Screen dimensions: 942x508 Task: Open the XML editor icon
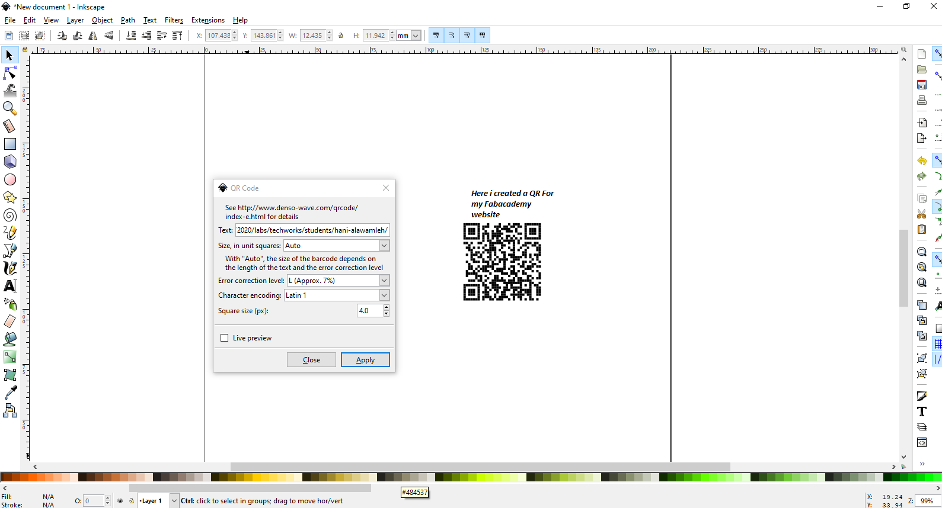pyautogui.click(x=922, y=442)
